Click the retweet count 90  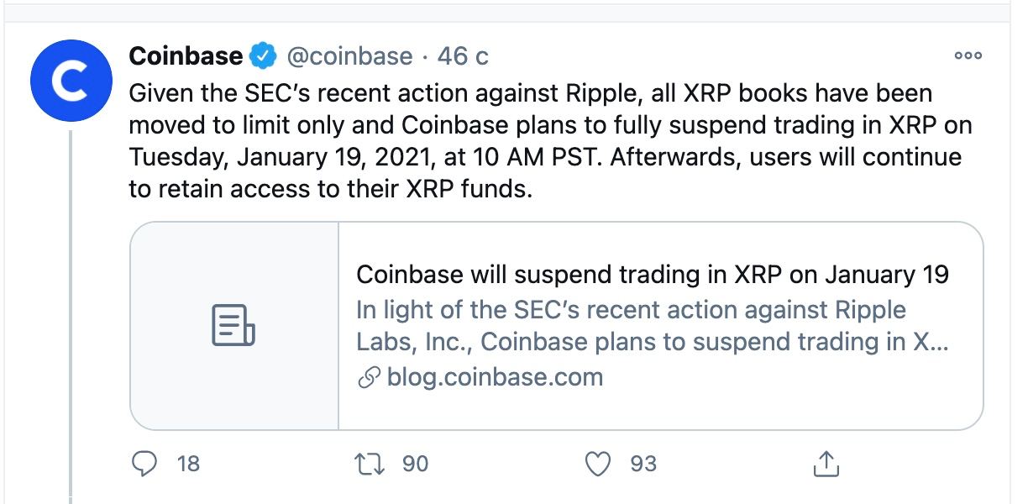tap(415, 463)
